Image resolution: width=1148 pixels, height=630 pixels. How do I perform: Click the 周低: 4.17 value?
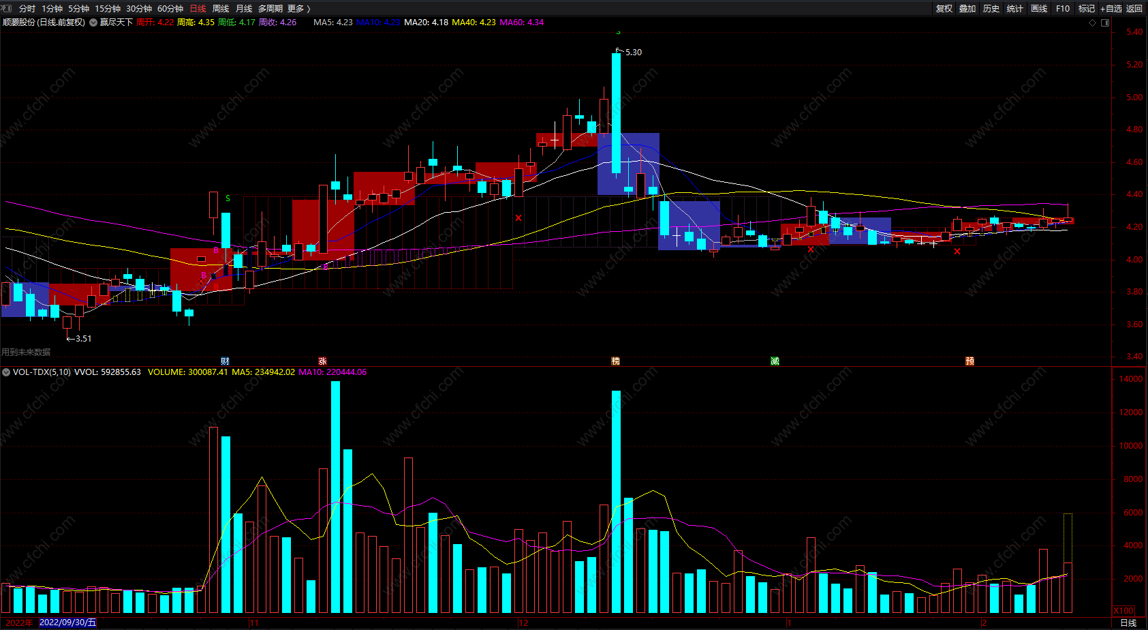237,22
